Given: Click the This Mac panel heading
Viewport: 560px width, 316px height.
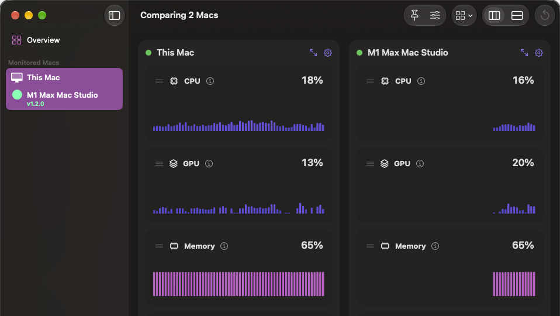Looking at the screenshot, I should [175, 53].
